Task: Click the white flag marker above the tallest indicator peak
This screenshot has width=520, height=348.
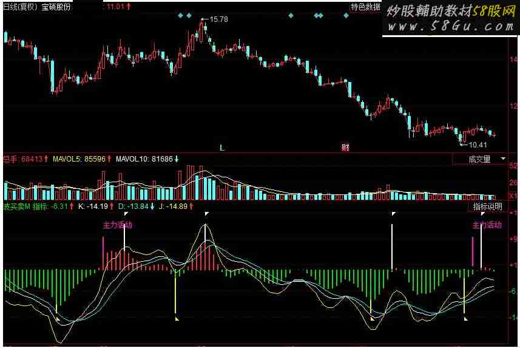Action: pyautogui.click(x=207, y=214)
